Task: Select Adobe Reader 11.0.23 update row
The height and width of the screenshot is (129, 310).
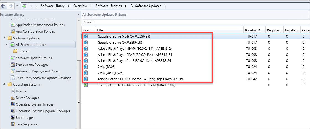Action: click(196, 79)
